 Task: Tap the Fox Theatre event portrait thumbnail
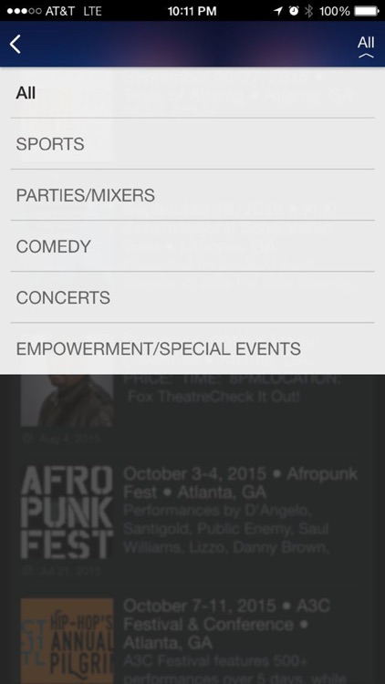[x=67, y=400]
